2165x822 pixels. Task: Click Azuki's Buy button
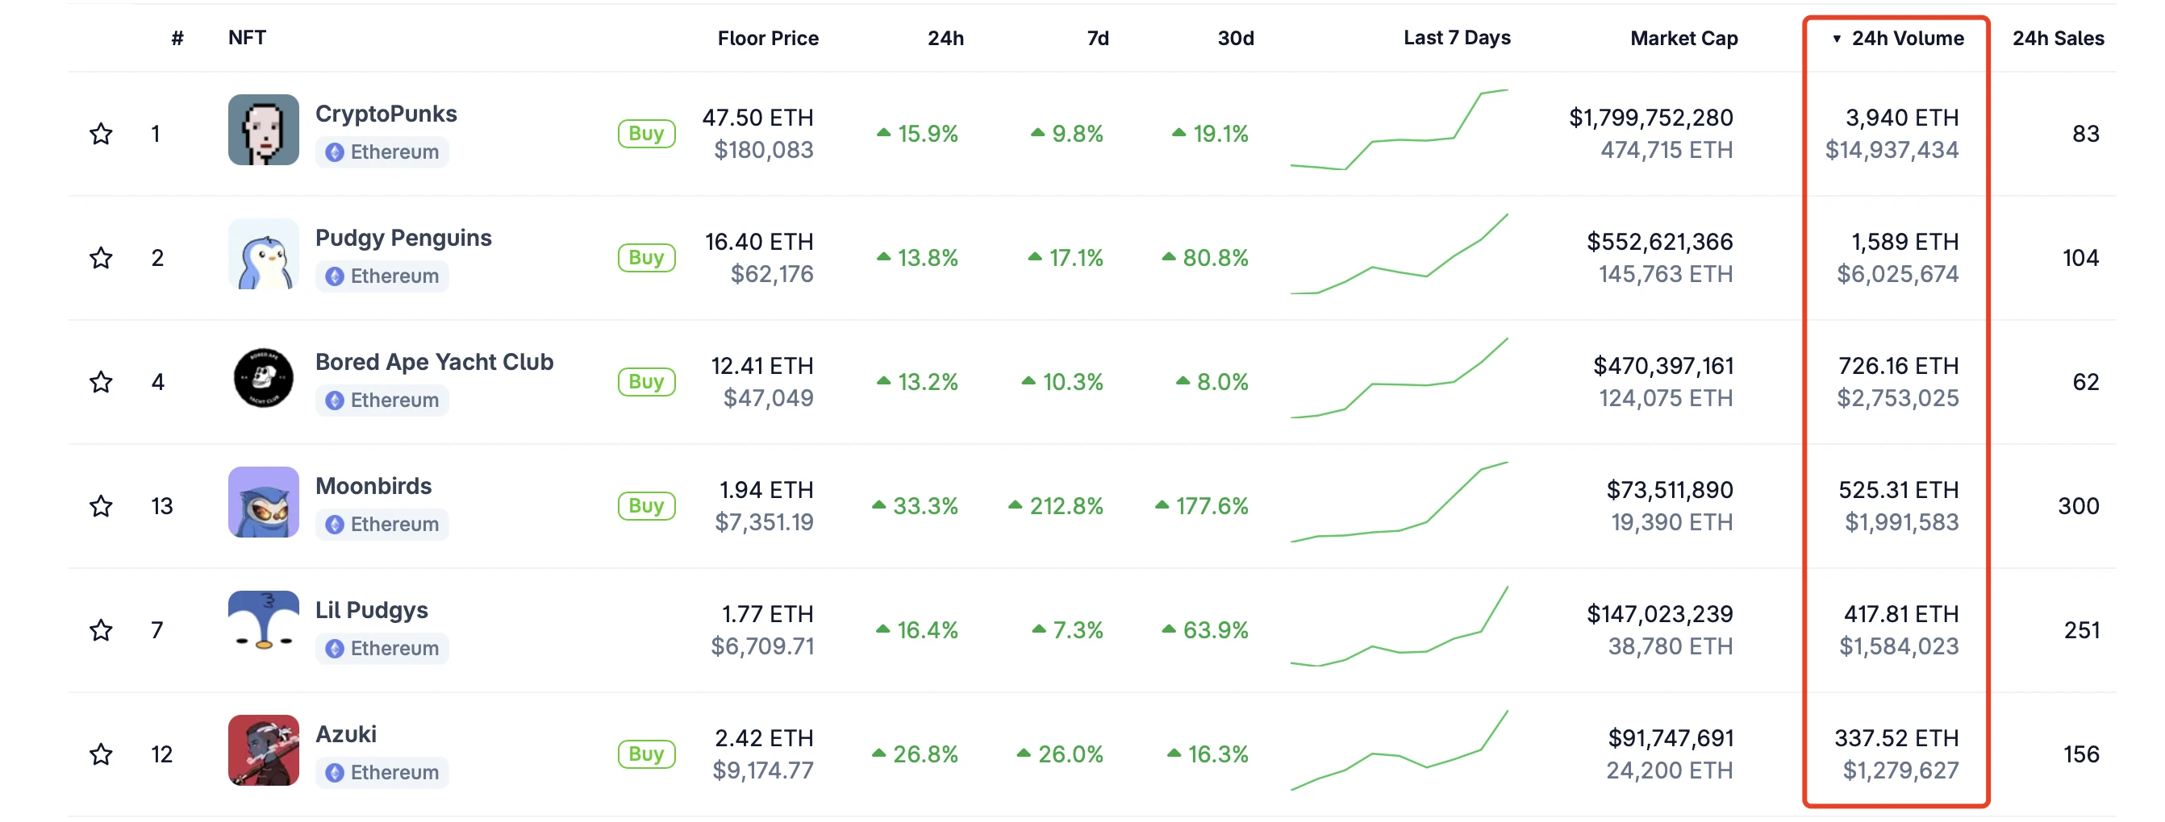646,754
